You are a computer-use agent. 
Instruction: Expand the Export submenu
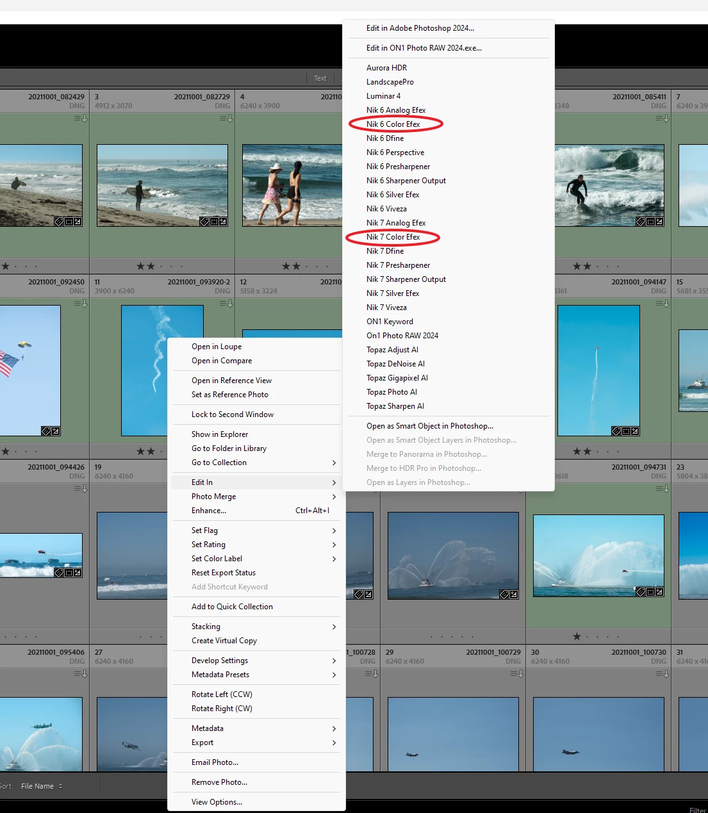pyautogui.click(x=256, y=743)
